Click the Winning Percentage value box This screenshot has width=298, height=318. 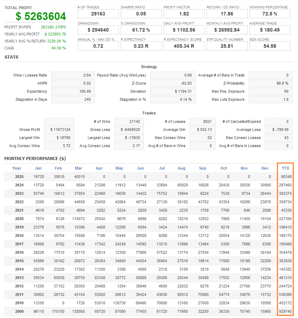270,14
